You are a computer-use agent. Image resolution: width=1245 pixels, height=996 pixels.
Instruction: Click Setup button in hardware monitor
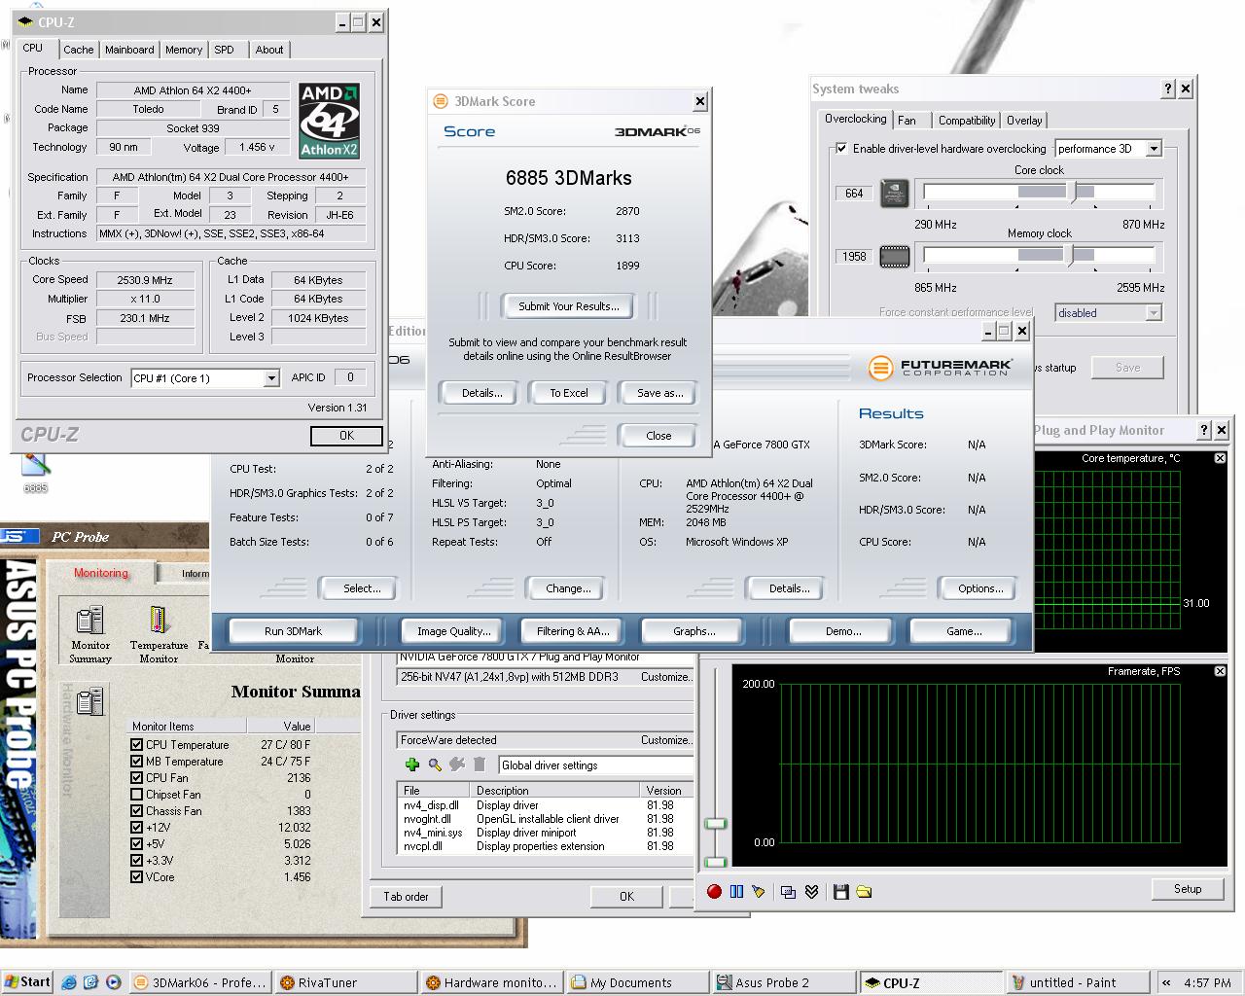(1188, 889)
